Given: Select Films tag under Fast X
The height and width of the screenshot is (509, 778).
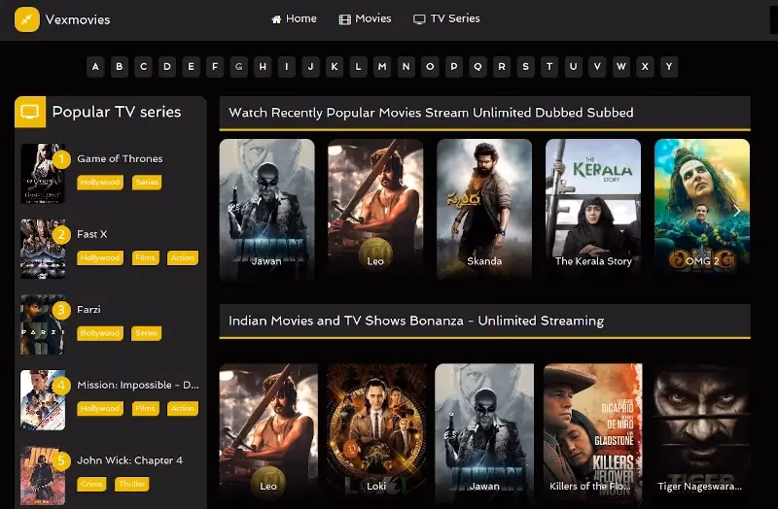Looking at the screenshot, I should [145, 257].
